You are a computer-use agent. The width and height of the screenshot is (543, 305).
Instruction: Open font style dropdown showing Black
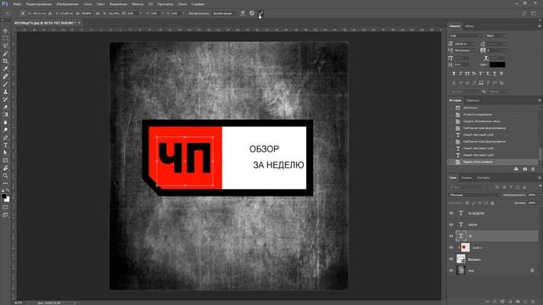[x=495, y=36]
